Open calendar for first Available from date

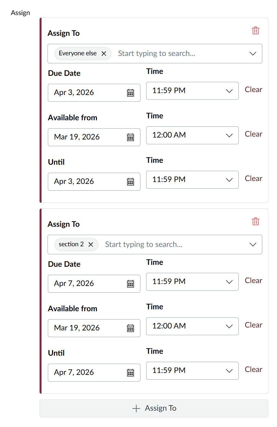pos(131,137)
